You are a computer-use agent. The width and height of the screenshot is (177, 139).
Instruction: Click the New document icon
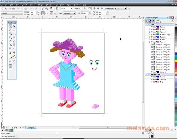pyautogui.click(x=2, y=9)
